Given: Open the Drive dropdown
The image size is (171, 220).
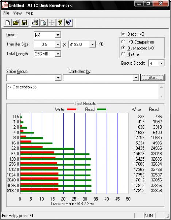Looking at the screenshot, I should pos(58,35).
